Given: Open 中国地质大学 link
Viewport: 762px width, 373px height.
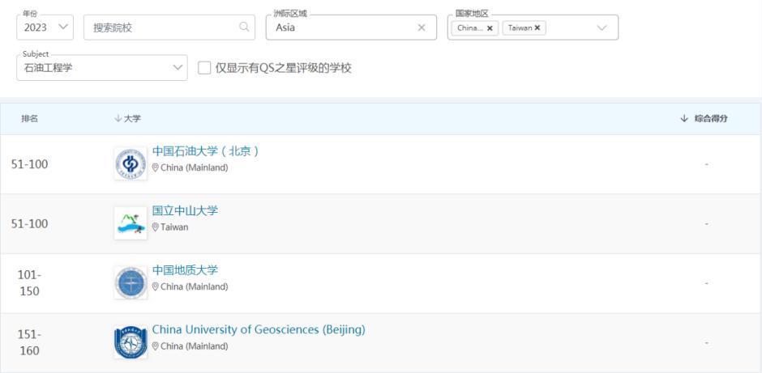Looking at the screenshot, I should click(x=185, y=270).
